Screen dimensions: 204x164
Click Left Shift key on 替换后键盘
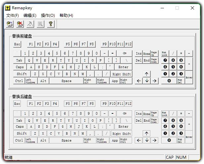(22, 134)
